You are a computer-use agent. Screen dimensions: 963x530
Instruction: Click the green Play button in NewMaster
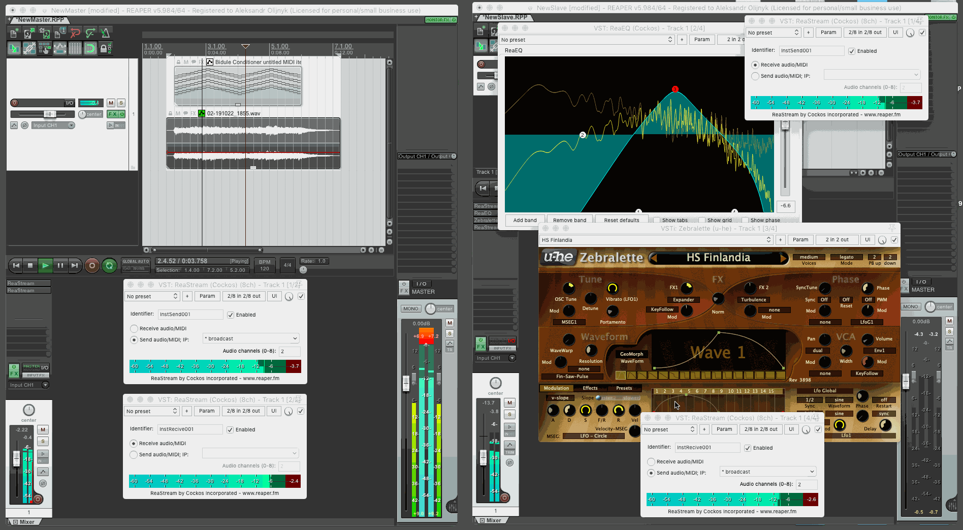pyautogui.click(x=45, y=265)
